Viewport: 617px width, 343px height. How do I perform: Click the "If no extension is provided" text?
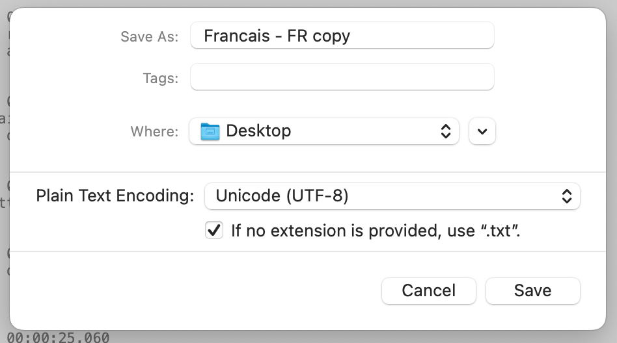click(376, 231)
